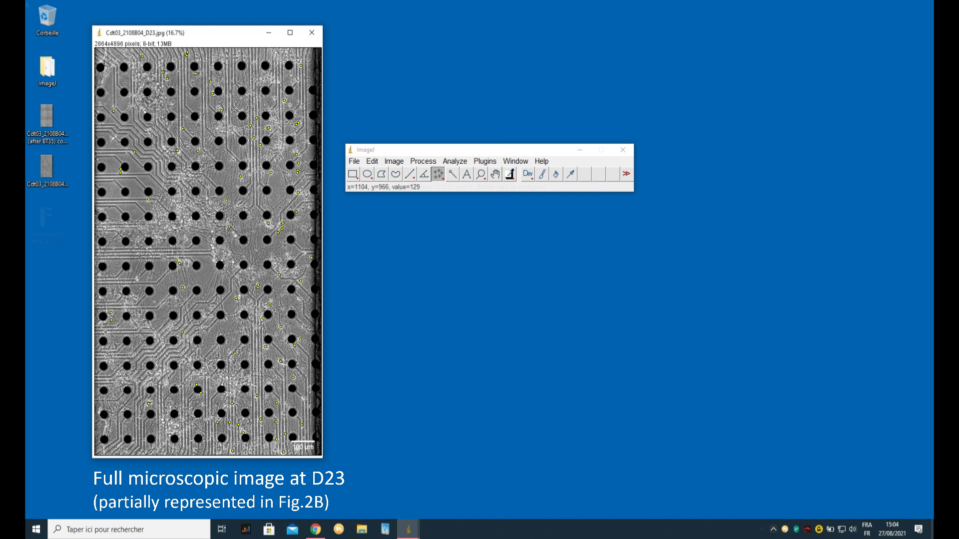Select the Rectangle selection tool
This screenshot has height=539, width=959.
(353, 174)
